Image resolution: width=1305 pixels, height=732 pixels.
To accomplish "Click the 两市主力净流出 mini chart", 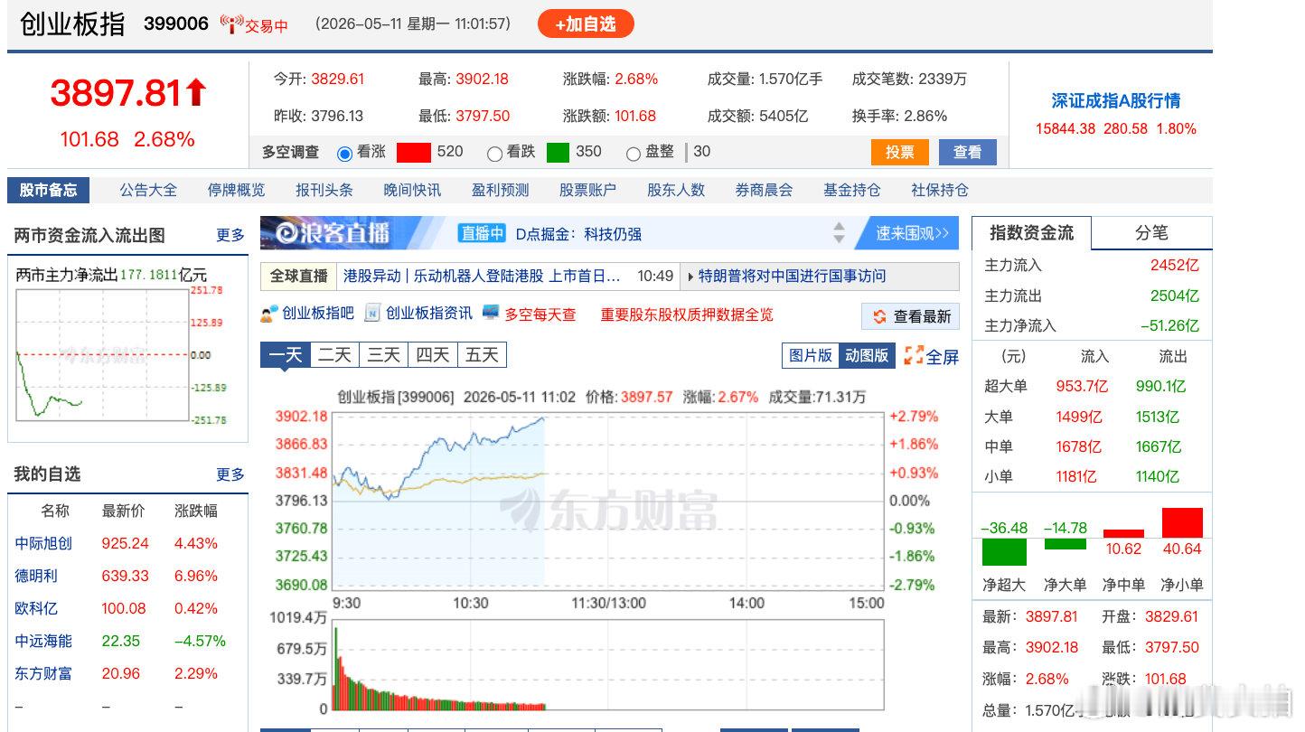I will tap(102, 355).
